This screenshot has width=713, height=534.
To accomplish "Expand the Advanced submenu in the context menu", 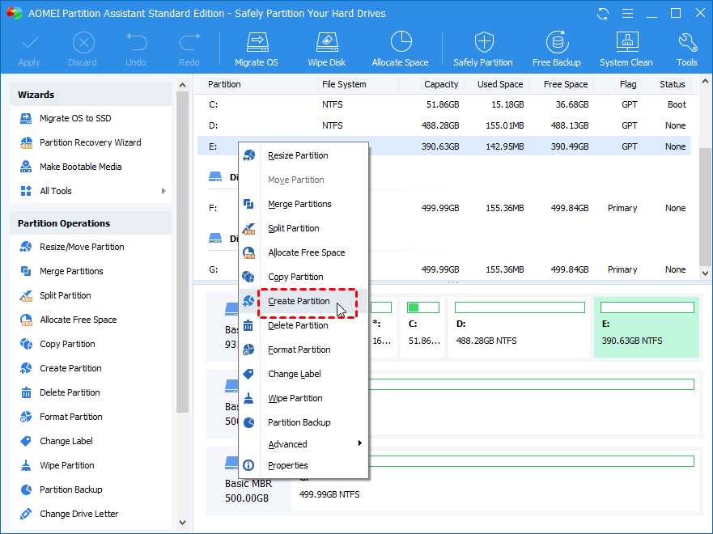I will pos(303,444).
